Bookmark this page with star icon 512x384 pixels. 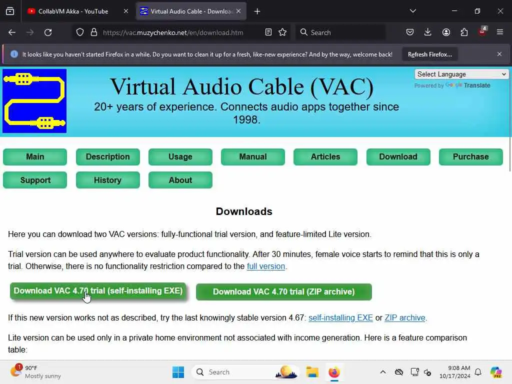282,32
